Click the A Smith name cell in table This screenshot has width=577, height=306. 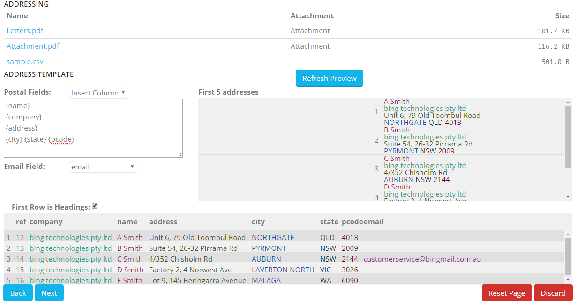coord(130,238)
